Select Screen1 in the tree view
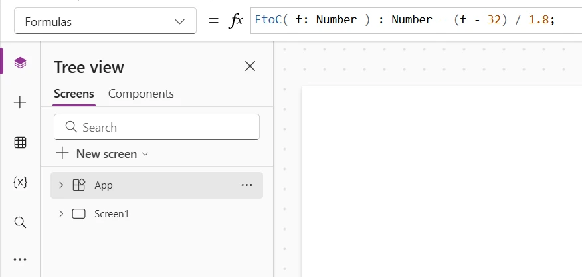Screen dimensions: 582x277 (110, 214)
